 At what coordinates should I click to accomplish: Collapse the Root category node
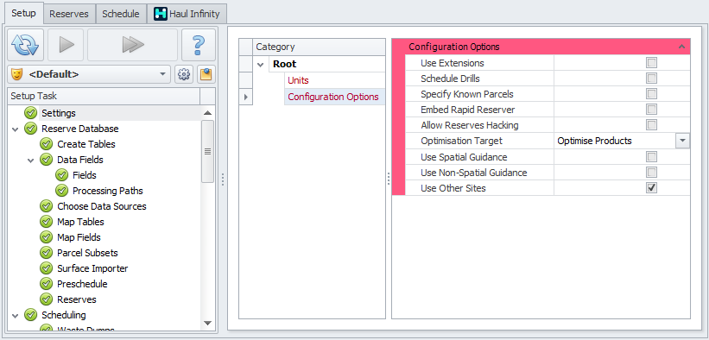click(x=261, y=65)
